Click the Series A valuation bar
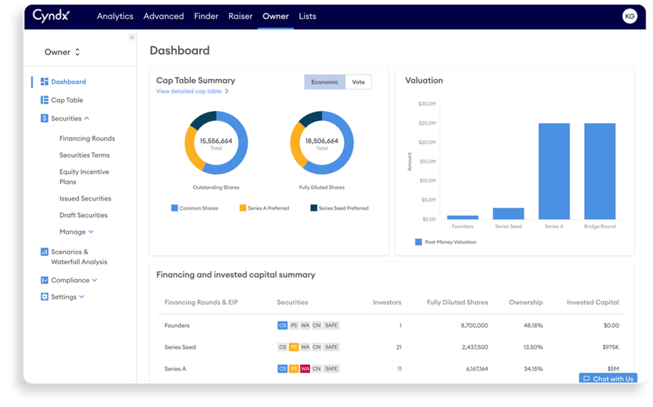This screenshot has width=653, height=407. coord(554,172)
